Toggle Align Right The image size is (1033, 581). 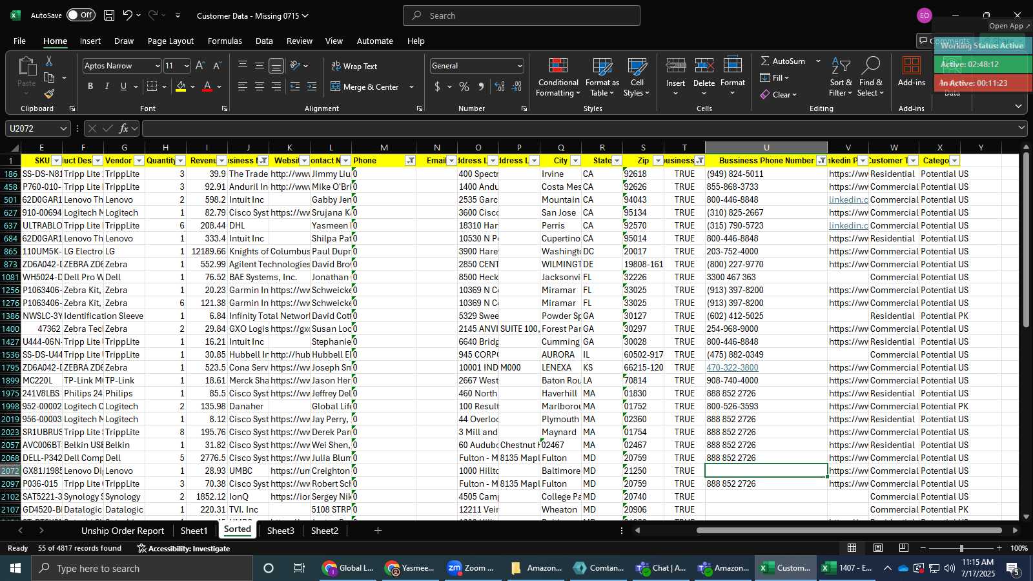click(x=276, y=87)
